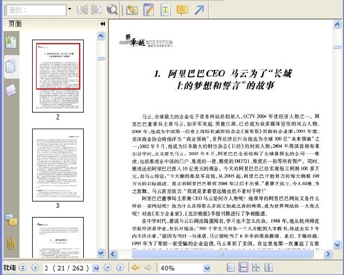Select the typewriter text tool
344x275 pixels.
(x=166, y=10)
